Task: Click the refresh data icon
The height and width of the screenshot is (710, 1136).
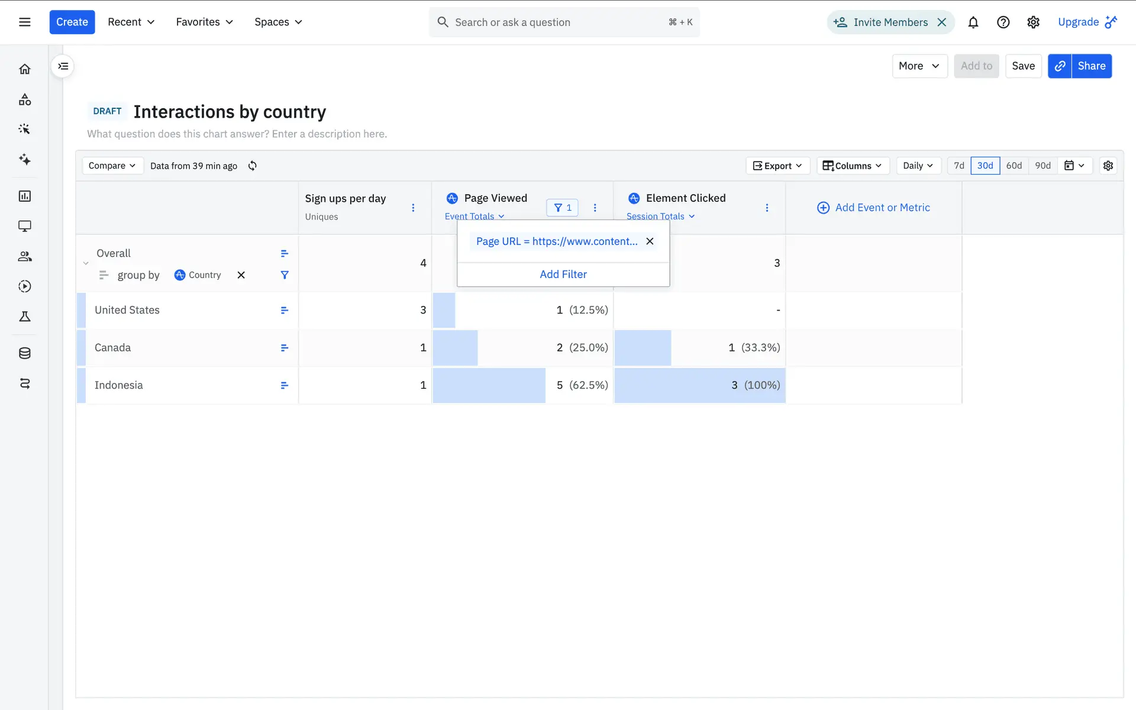Action: point(253,166)
